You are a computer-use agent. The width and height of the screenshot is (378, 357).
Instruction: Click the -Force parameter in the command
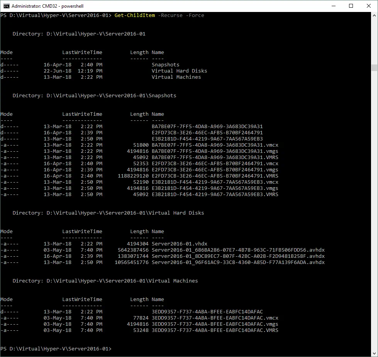coord(195,15)
